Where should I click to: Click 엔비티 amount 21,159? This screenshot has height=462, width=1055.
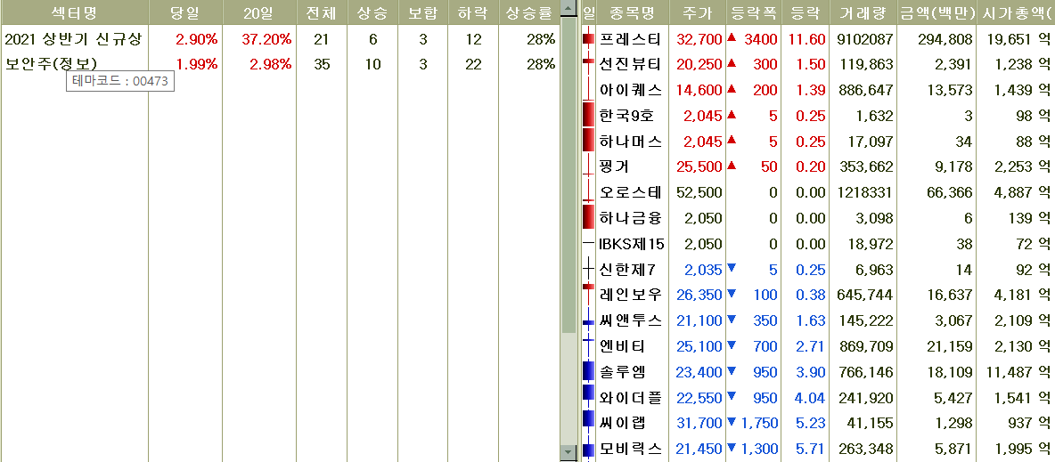pyautogui.click(x=950, y=346)
